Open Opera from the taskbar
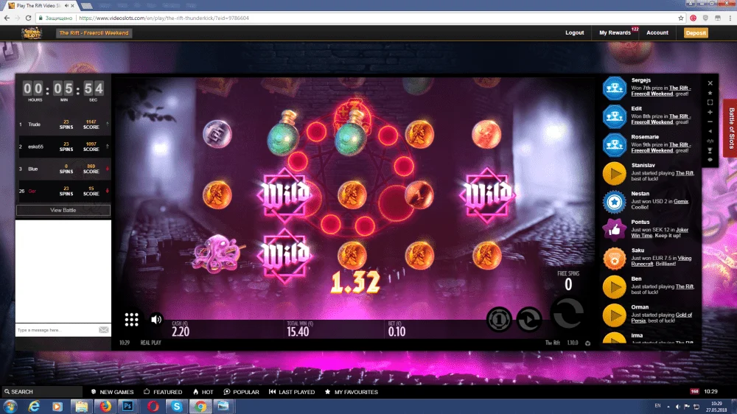Viewport: 737px width, 414px height. coord(153,406)
